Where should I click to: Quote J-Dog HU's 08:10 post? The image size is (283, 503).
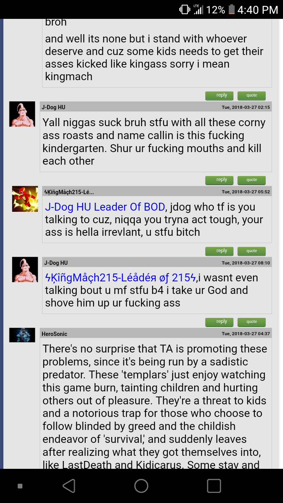[252, 322]
